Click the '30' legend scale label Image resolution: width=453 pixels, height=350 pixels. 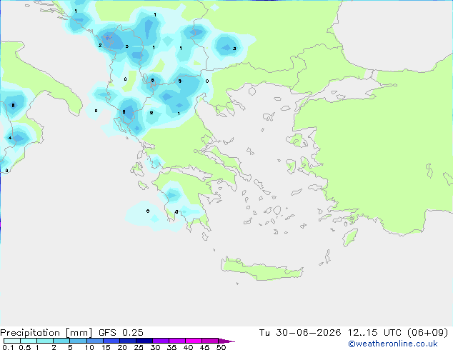point(155,347)
